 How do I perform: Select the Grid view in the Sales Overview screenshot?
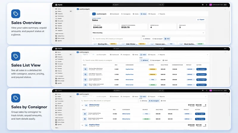167,39
